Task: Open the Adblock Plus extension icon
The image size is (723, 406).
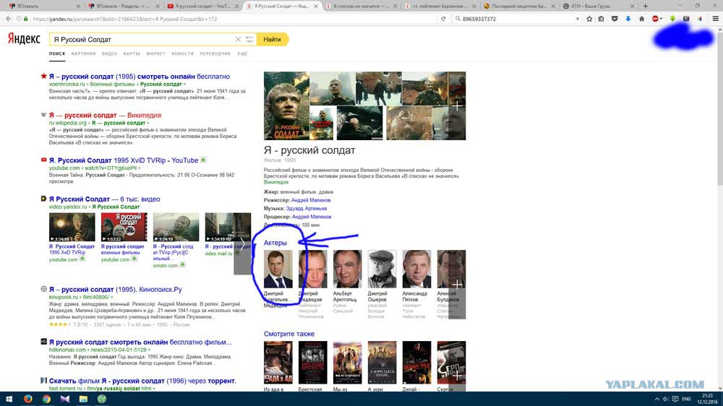Action: [x=656, y=19]
